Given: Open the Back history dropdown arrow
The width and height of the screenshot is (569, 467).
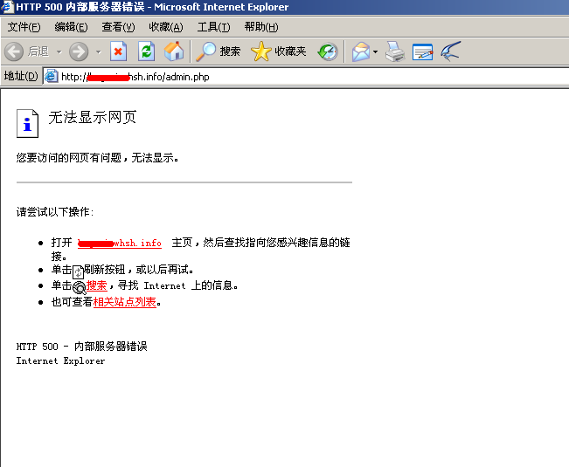Looking at the screenshot, I should coord(59,52).
